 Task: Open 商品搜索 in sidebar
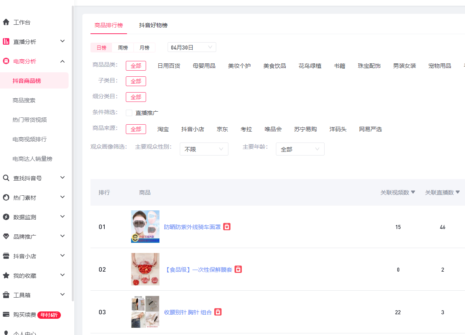pyautogui.click(x=24, y=100)
